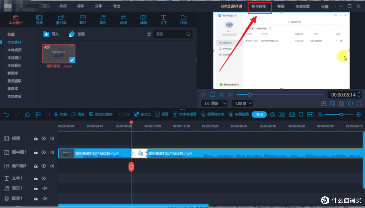Open the sort order list icon beside search

[149, 34]
